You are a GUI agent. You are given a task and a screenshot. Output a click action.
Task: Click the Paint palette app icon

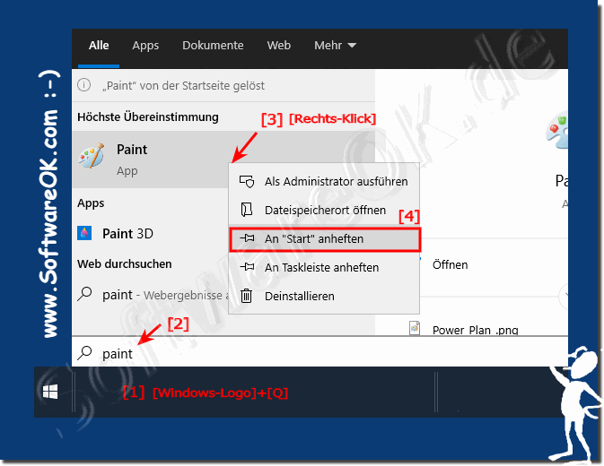92,156
